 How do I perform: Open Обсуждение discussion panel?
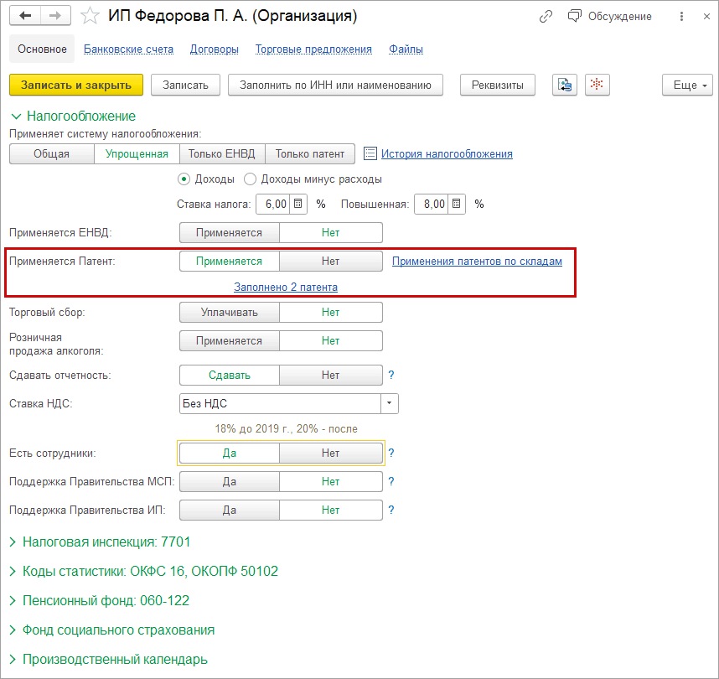[x=609, y=17]
